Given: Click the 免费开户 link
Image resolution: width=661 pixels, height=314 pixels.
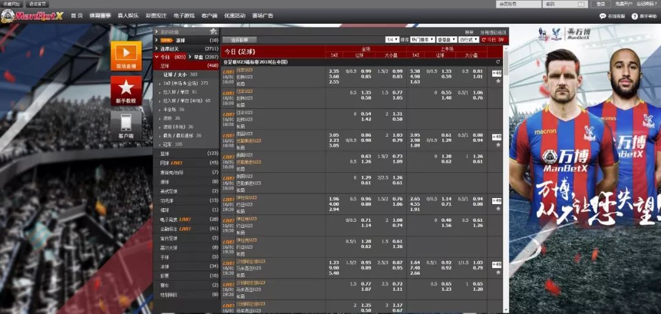Looking at the screenshot, I should click(624, 4).
